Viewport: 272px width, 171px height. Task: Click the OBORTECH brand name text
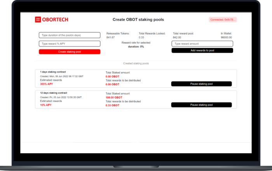55,19
